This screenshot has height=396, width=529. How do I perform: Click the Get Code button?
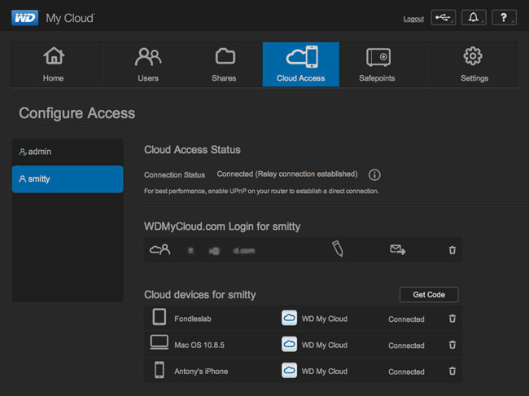429,295
